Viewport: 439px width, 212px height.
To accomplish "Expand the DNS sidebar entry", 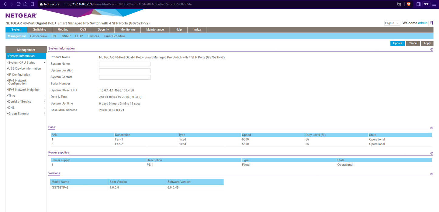I will [x=45, y=108].
